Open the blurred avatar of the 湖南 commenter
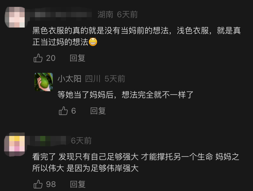The width and height of the screenshot is (253, 191). coord(15,17)
